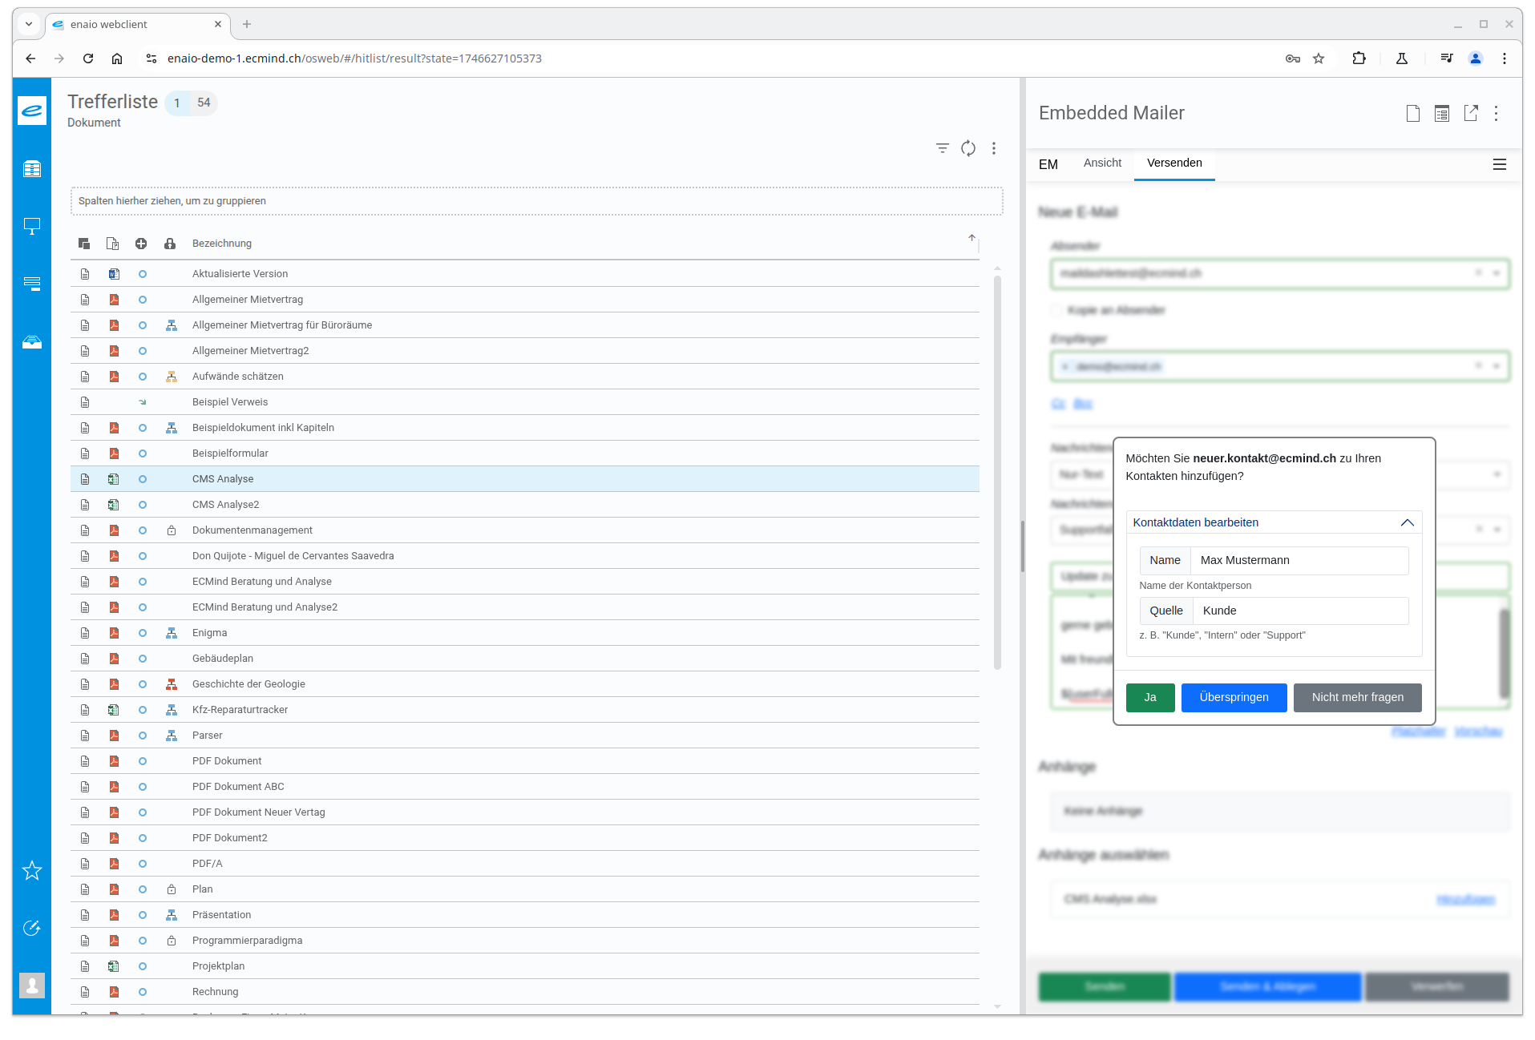Toggle the status circle in Plan row
The image size is (1535, 1040).
(x=143, y=889)
